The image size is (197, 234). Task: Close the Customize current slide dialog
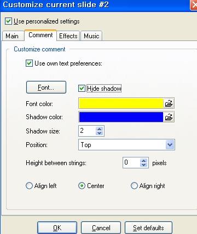click(x=194, y=4)
